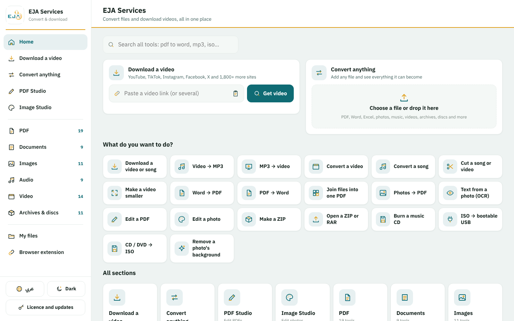Open Licence and updates
Screen dimensions: 514x321
[x=45, y=307]
